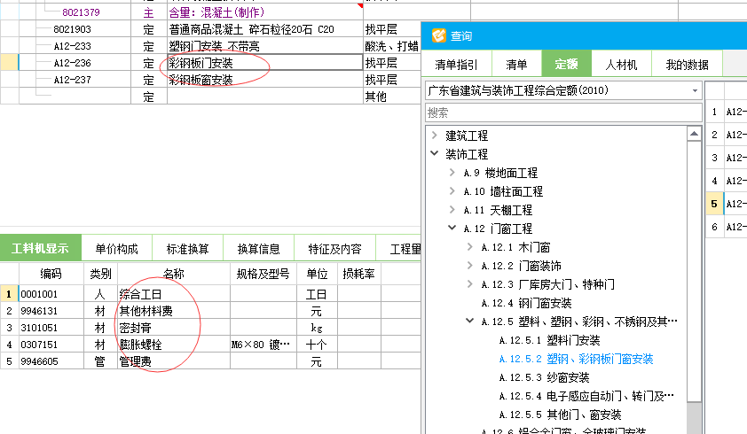Click the M6×80 specification cell
This screenshot has width=747, height=434.
pos(263,344)
